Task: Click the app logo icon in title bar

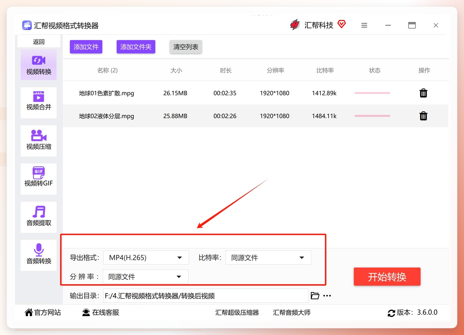Action: (27, 25)
